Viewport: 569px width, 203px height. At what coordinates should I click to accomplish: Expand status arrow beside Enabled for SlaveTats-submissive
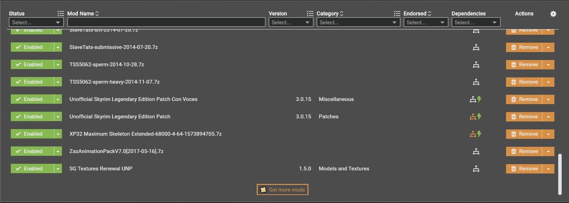pyautogui.click(x=58, y=47)
